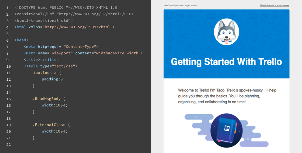The image size is (302, 153).
Task: Click the style type text/css line
Action: (51, 66)
